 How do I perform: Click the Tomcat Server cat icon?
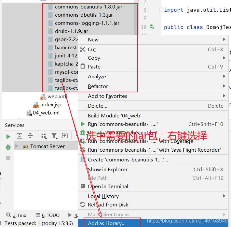pos(26,146)
